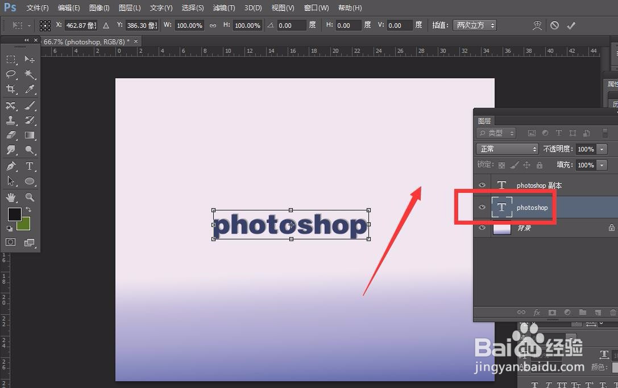This screenshot has height=388, width=618.
Task: Commit the transform with checkmark
Action: click(x=571, y=26)
